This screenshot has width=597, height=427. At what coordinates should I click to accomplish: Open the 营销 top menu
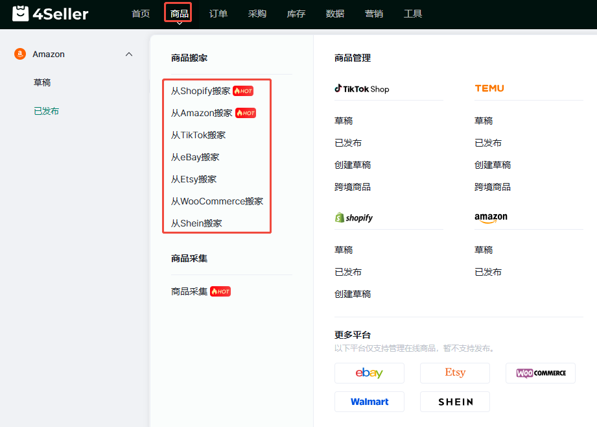coord(374,14)
